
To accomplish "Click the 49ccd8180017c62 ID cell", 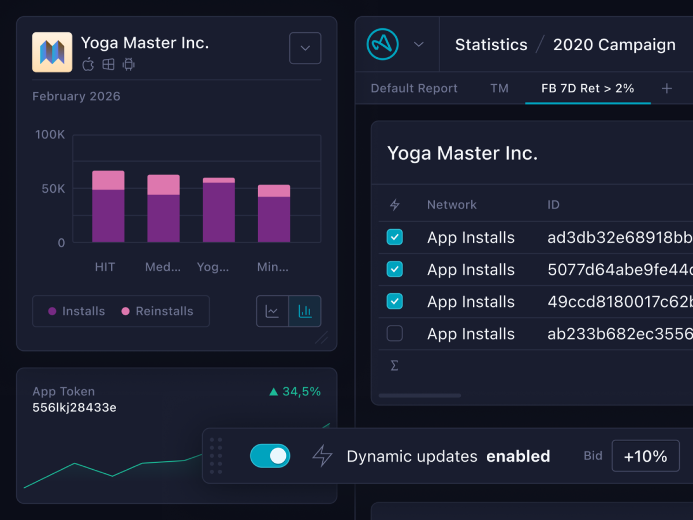I will pos(620,302).
